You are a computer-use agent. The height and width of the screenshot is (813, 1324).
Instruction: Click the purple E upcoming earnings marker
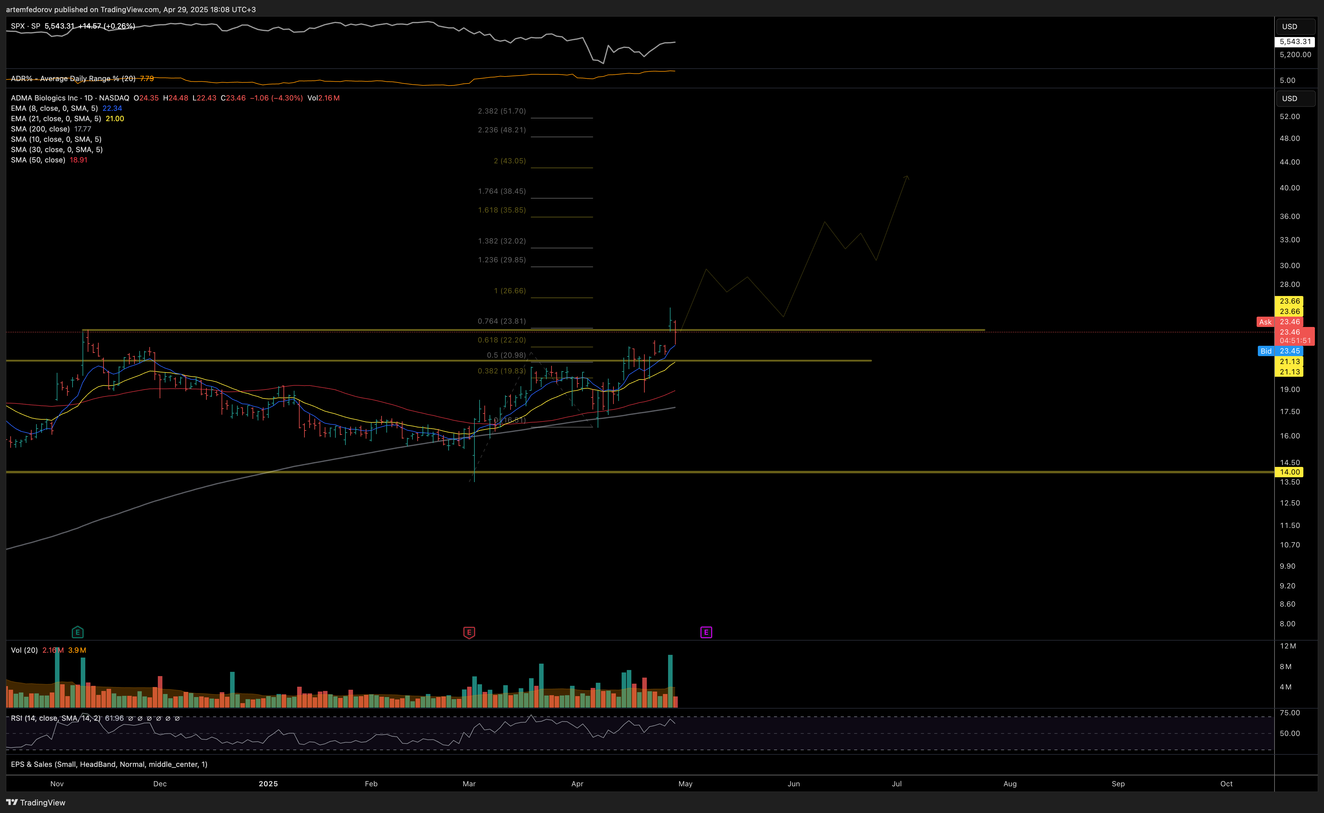click(706, 632)
